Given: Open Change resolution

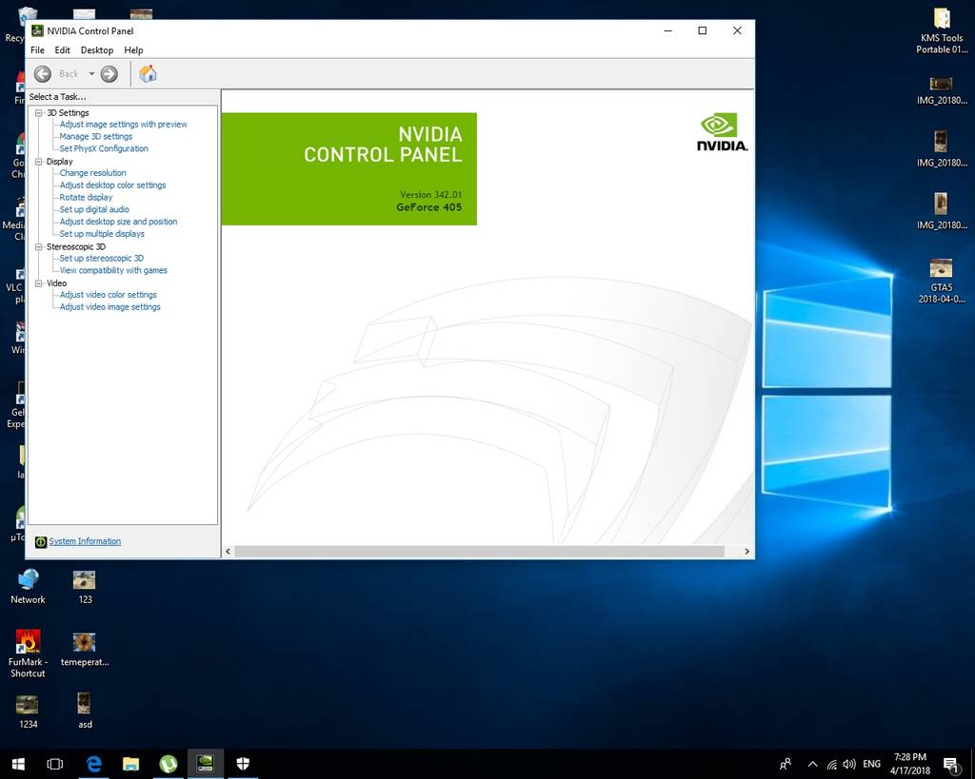Looking at the screenshot, I should (x=92, y=173).
